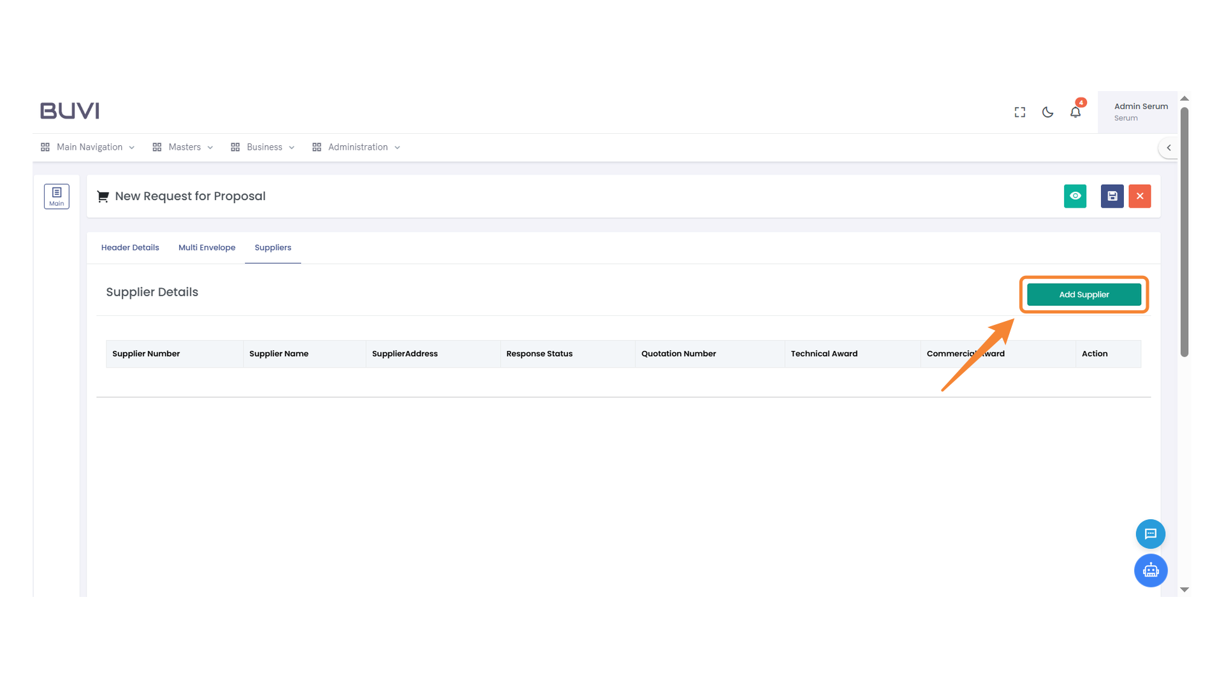Click the BUVI logo
Image resolution: width=1224 pixels, height=688 pixels.
coord(70,111)
